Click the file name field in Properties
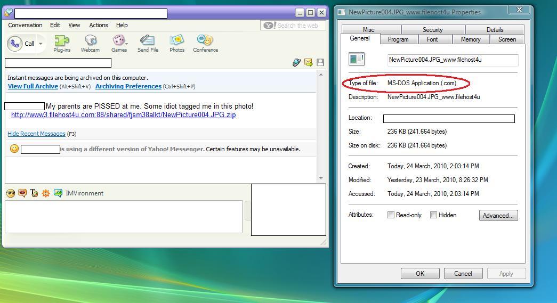 tap(453, 60)
